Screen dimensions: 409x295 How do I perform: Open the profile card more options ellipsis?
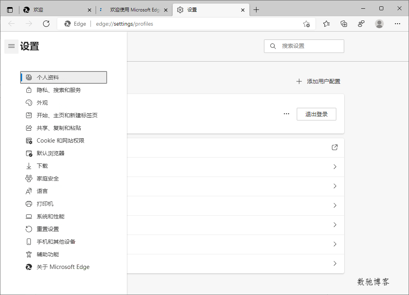286,114
